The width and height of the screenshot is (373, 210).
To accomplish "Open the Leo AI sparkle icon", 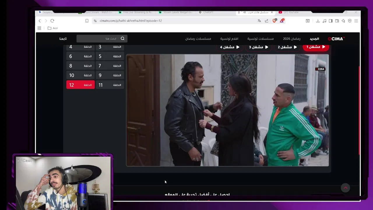I will pos(343,21).
